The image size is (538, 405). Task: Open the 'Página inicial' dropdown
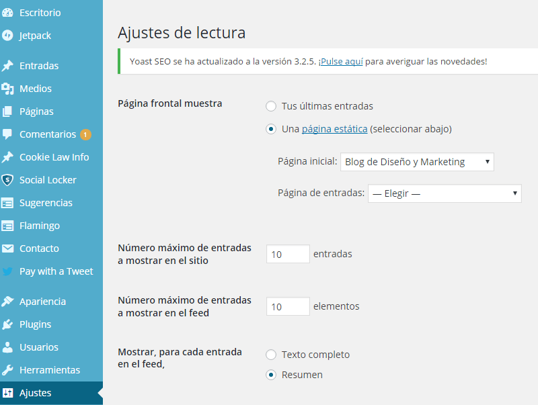click(x=417, y=162)
